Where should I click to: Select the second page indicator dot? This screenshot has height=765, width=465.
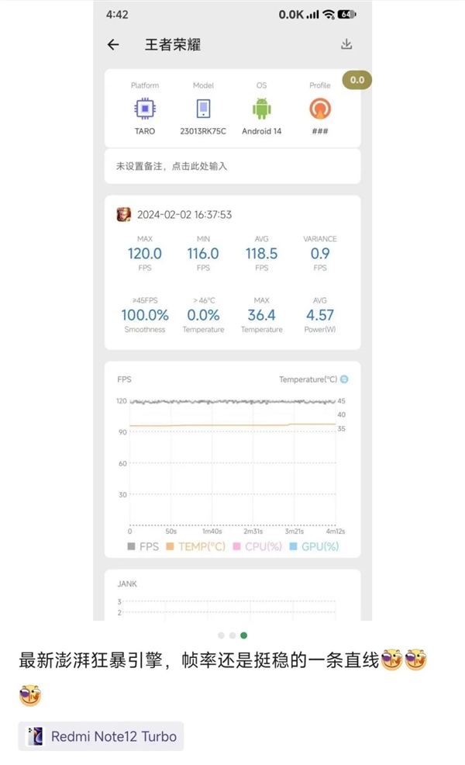tap(232, 635)
